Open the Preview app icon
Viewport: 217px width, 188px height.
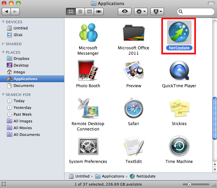133,70
